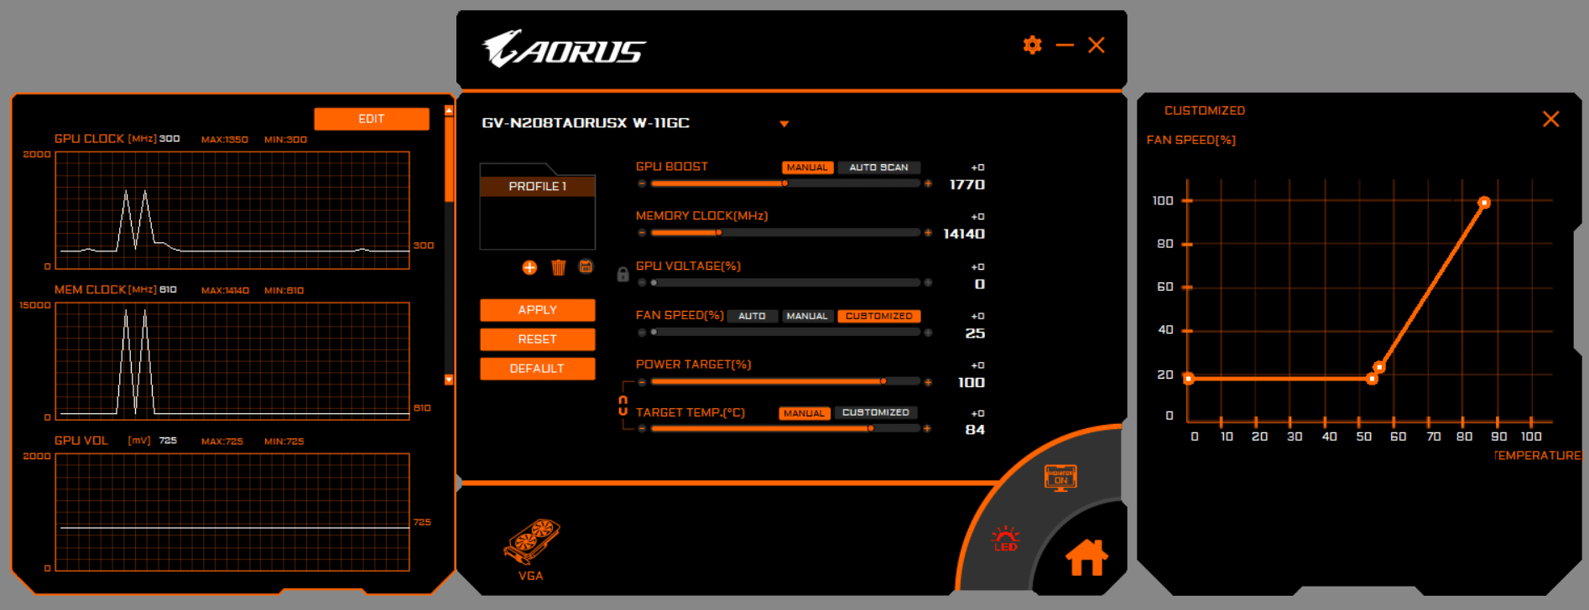This screenshot has width=1589, height=610.
Task: Click the Power Target slider handle
Action: point(883,381)
